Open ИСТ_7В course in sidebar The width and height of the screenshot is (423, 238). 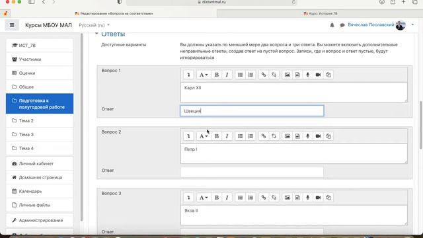click(x=40, y=46)
